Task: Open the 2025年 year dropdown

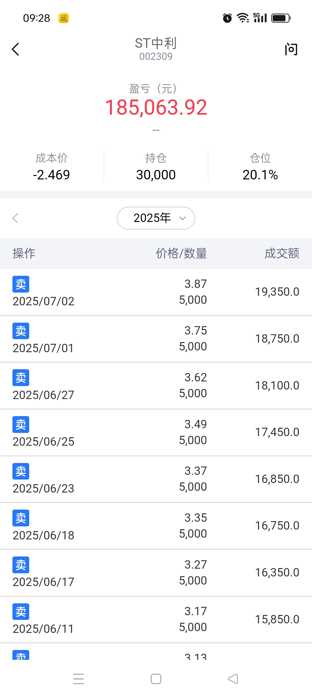Action: [x=156, y=218]
